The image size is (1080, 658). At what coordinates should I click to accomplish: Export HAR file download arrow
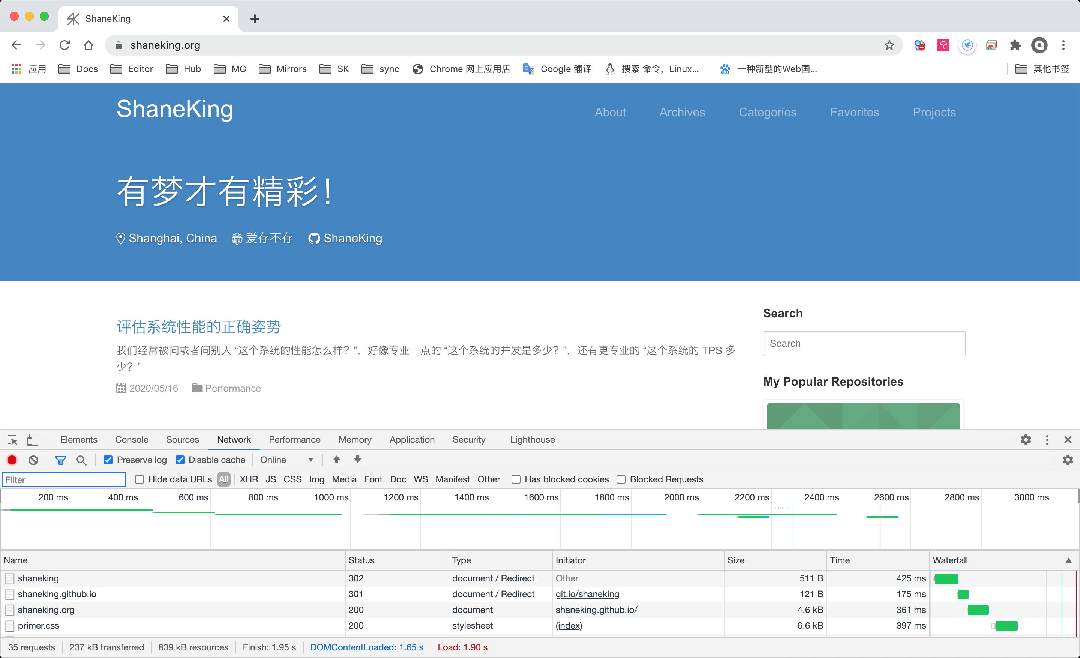[358, 460]
